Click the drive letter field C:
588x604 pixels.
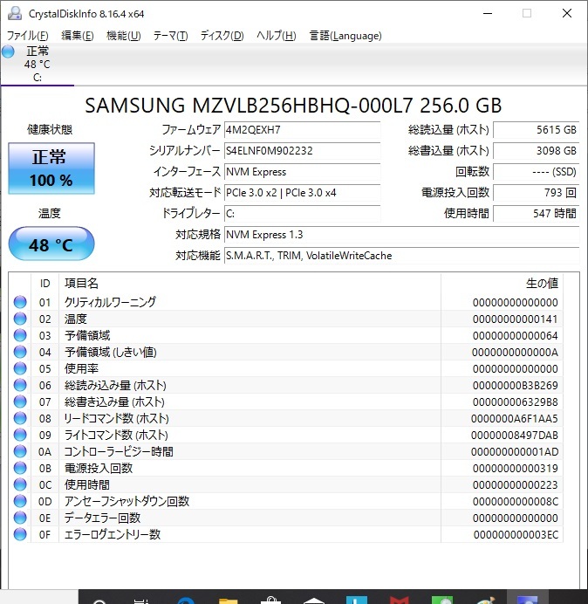(302, 213)
